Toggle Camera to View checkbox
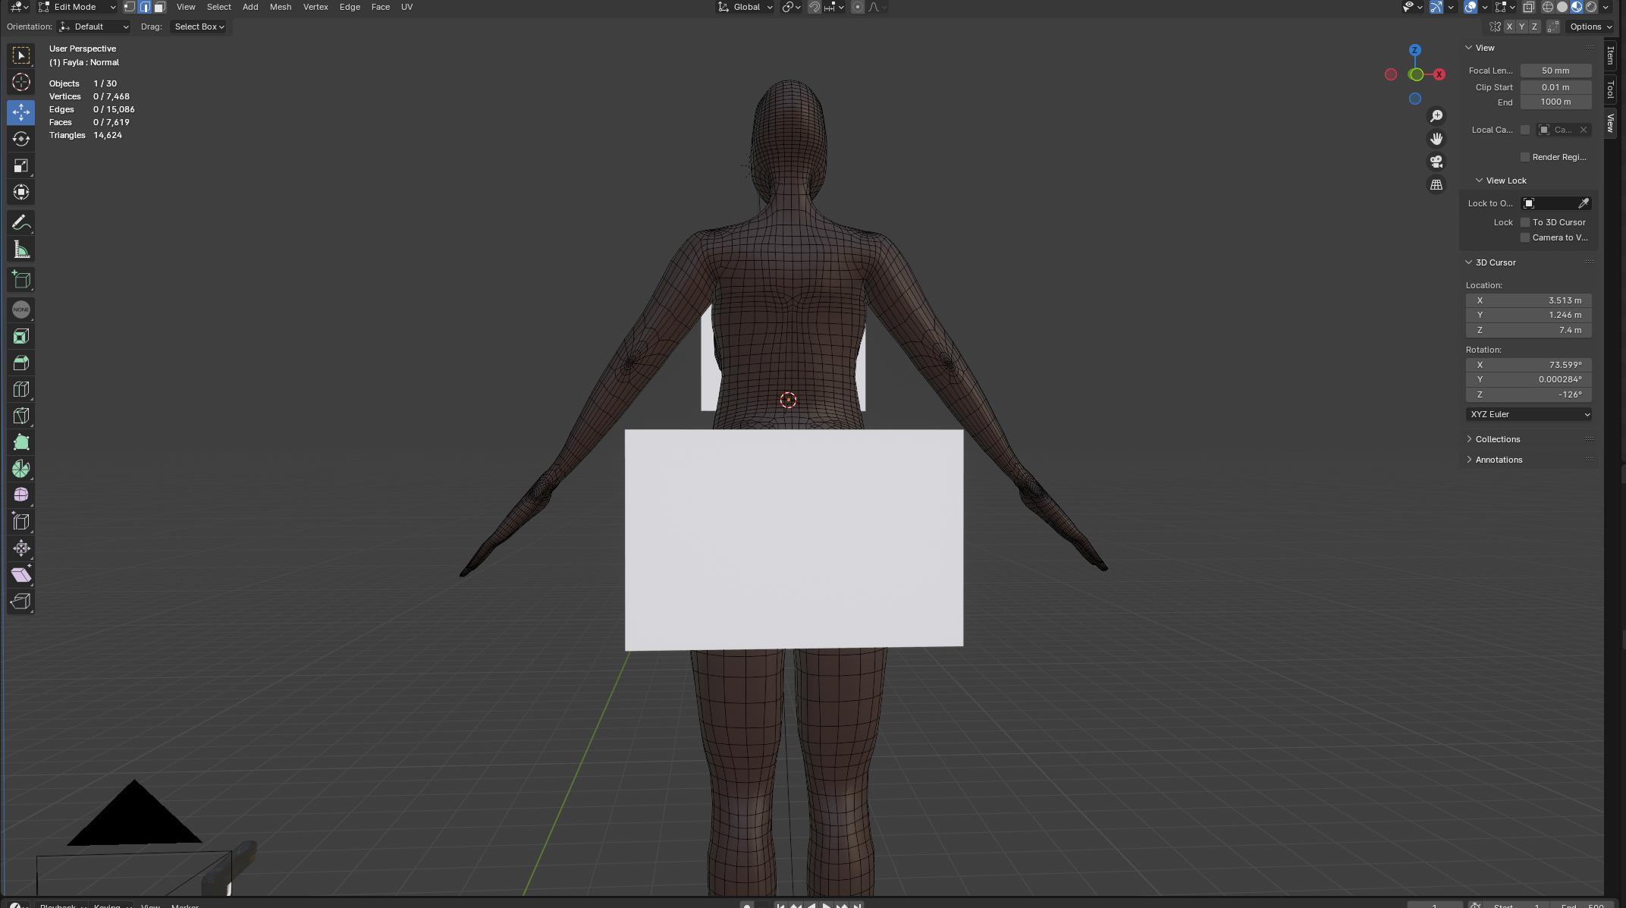1626x908 pixels. pyautogui.click(x=1524, y=237)
